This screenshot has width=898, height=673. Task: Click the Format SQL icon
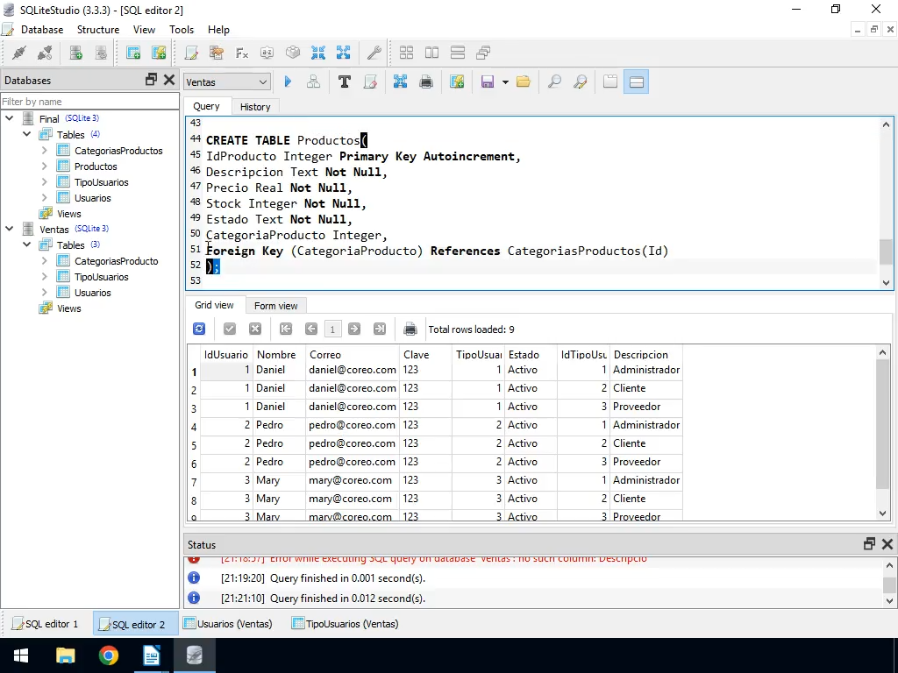[344, 81]
